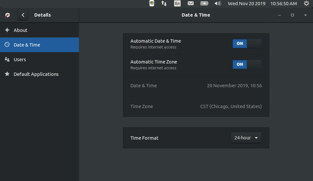
Task: Open the Users settings panel
Action: pos(20,60)
